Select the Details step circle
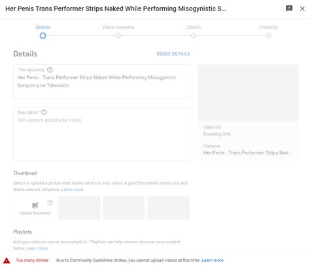The image size is (310, 267). pos(43,35)
